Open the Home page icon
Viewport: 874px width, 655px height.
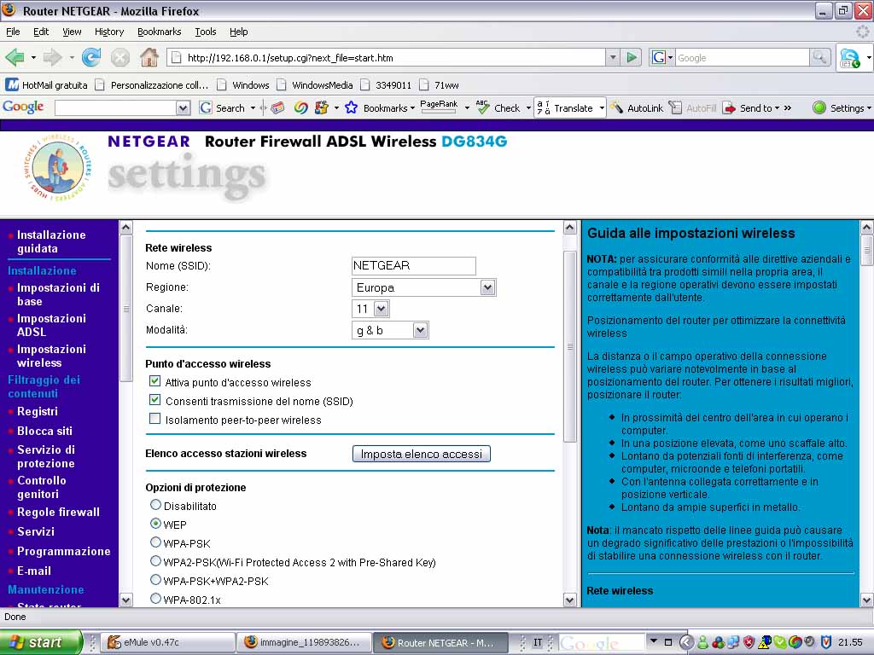(149, 57)
